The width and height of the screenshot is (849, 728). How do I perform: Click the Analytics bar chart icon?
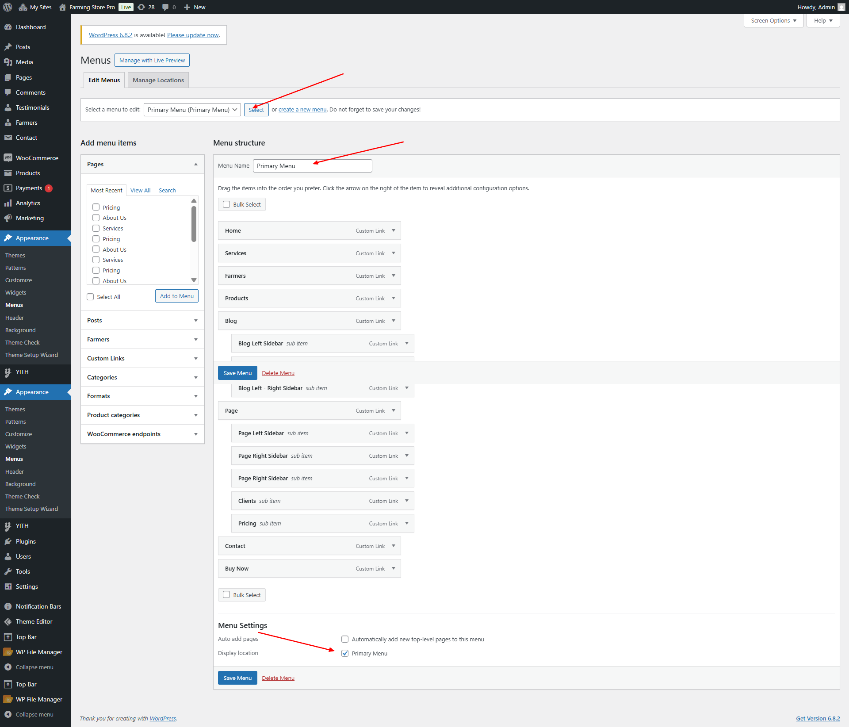[8, 203]
